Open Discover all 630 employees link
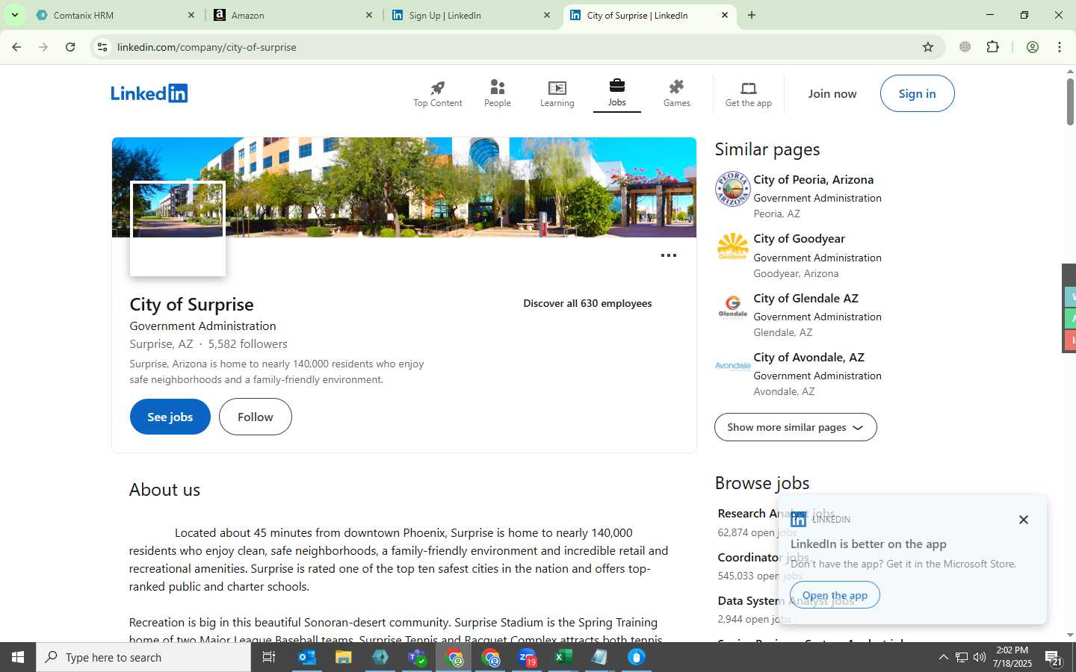This screenshot has width=1076, height=672. [x=587, y=303]
